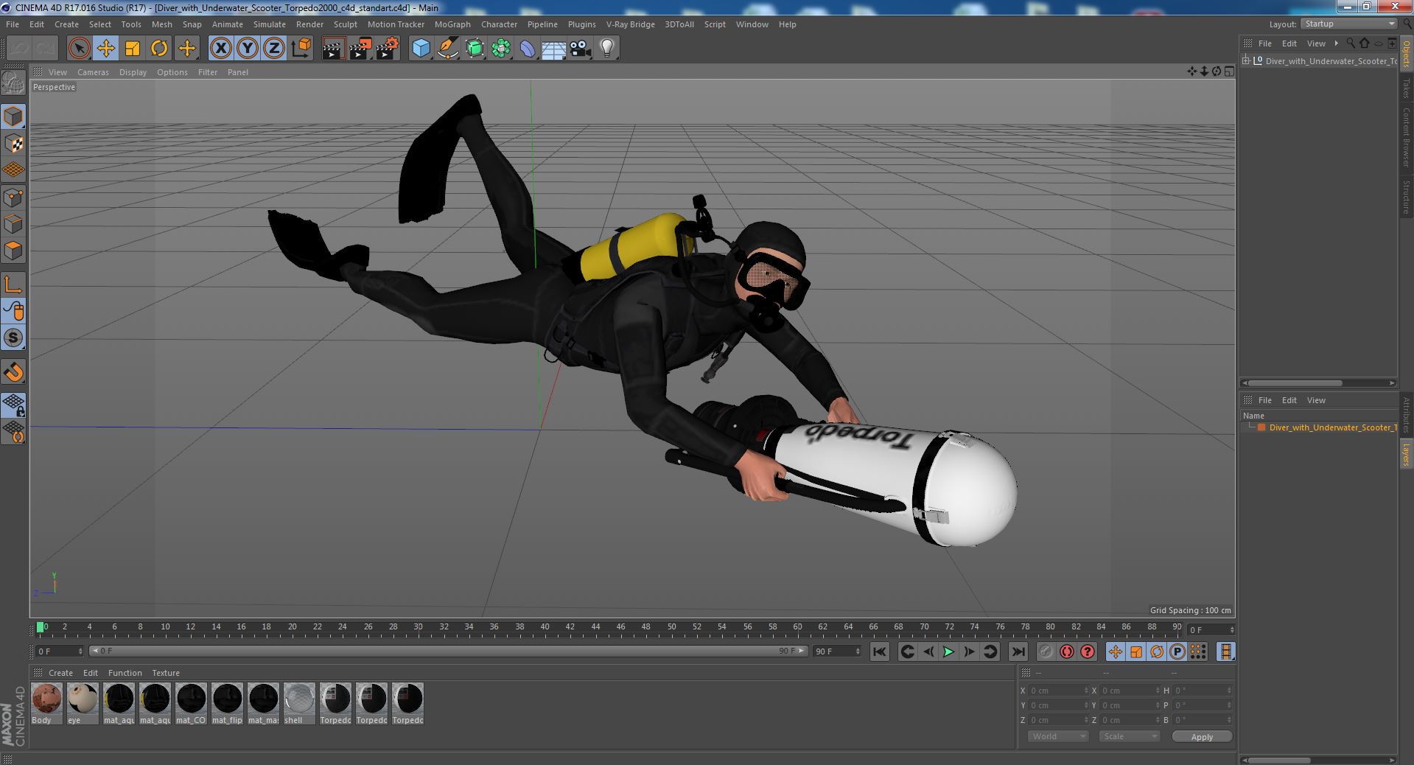This screenshot has height=765, width=1414.
Task: Add a Camera object
Action: [581, 49]
